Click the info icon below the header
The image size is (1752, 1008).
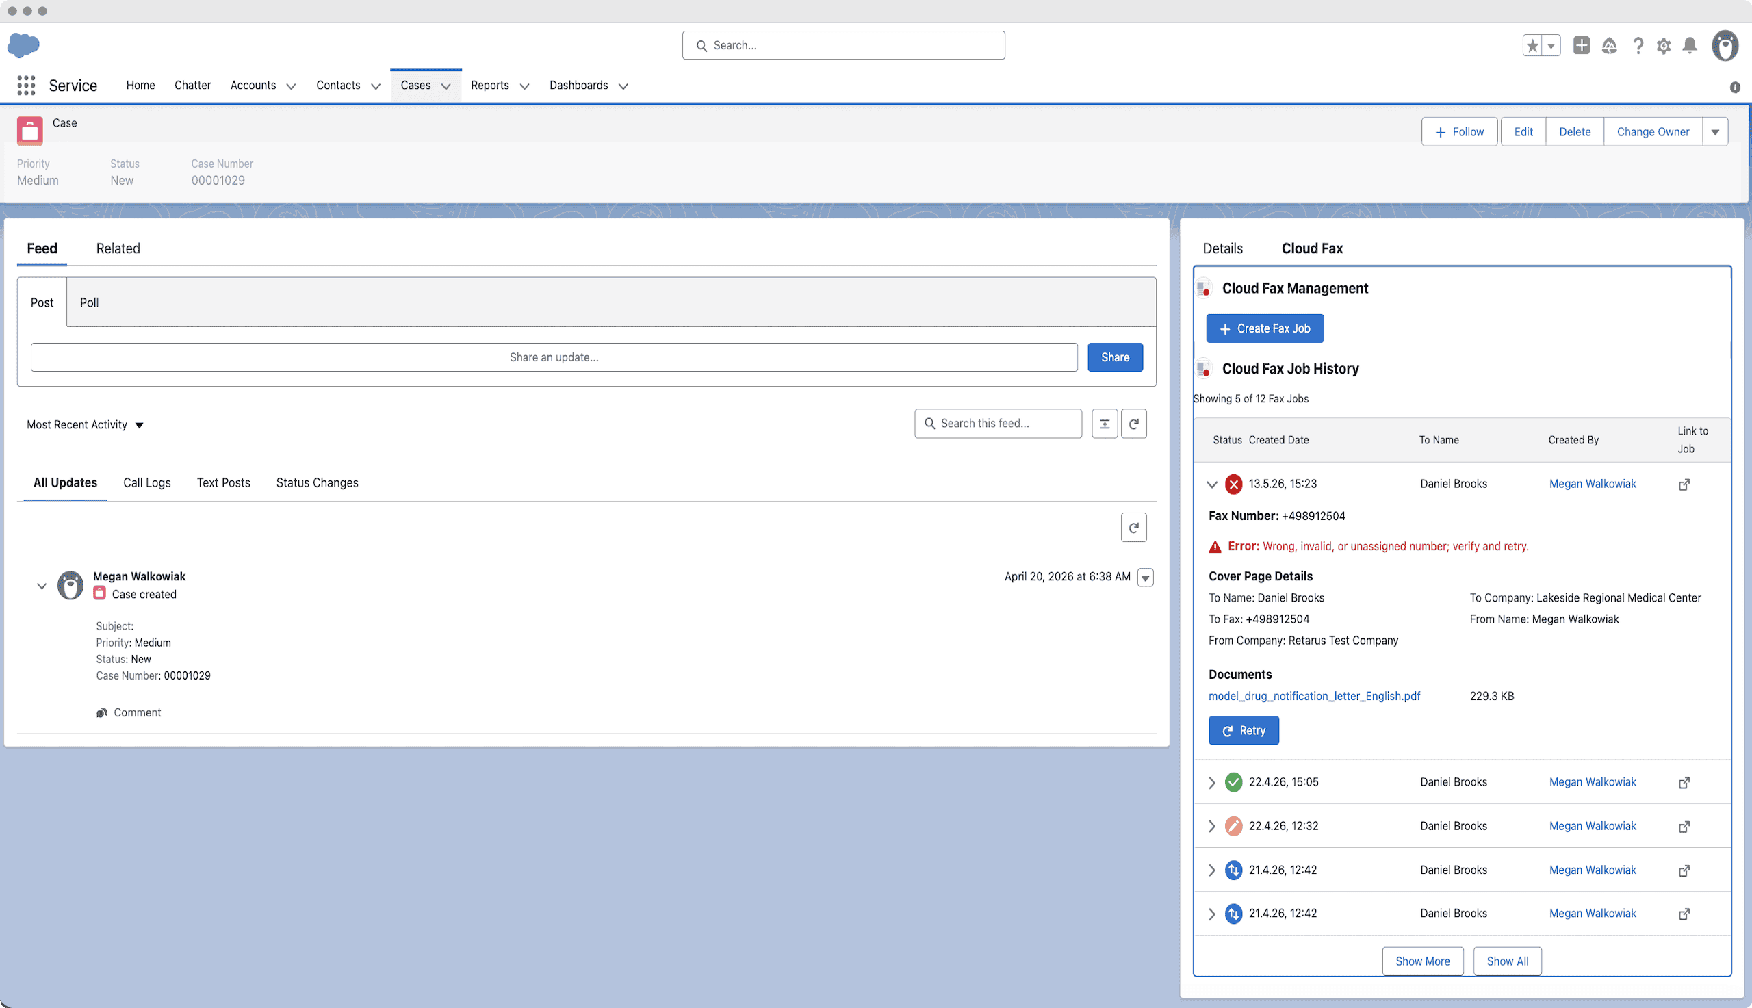[1735, 87]
